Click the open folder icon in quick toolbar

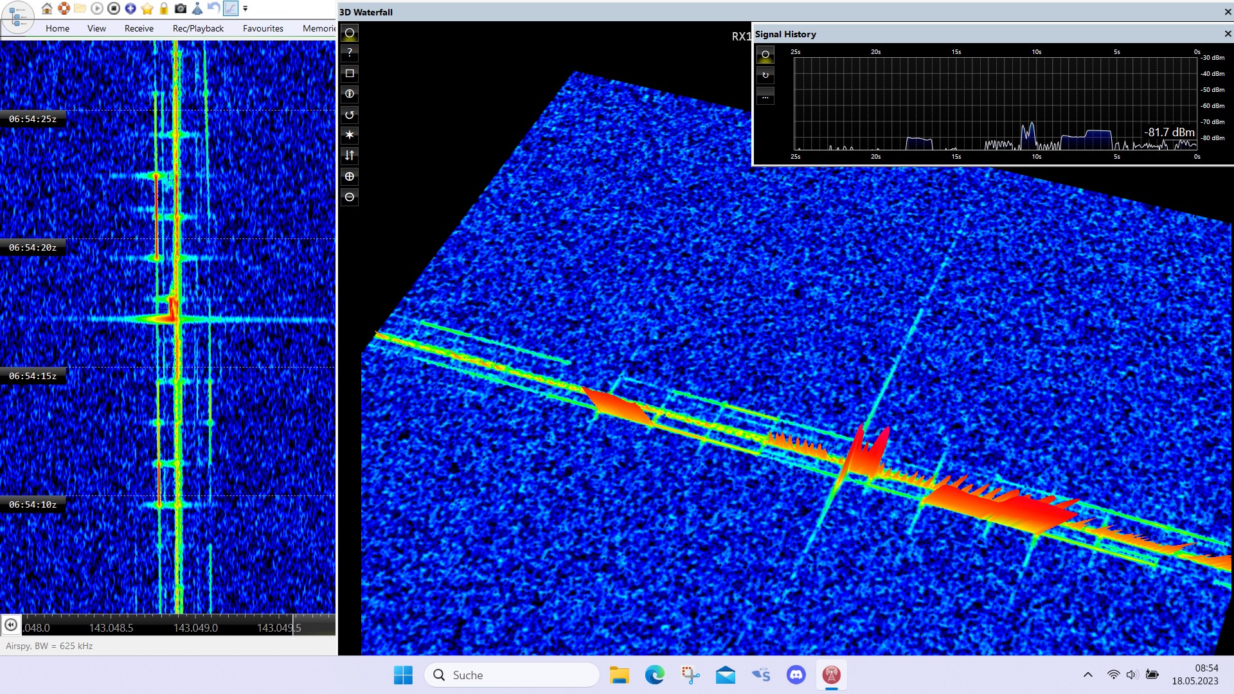(80, 8)
